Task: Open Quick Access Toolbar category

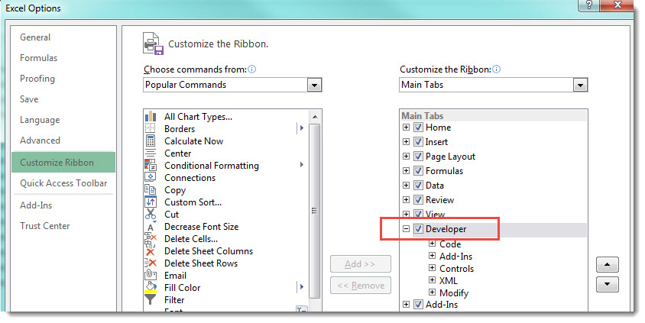Action: [63, 183]
